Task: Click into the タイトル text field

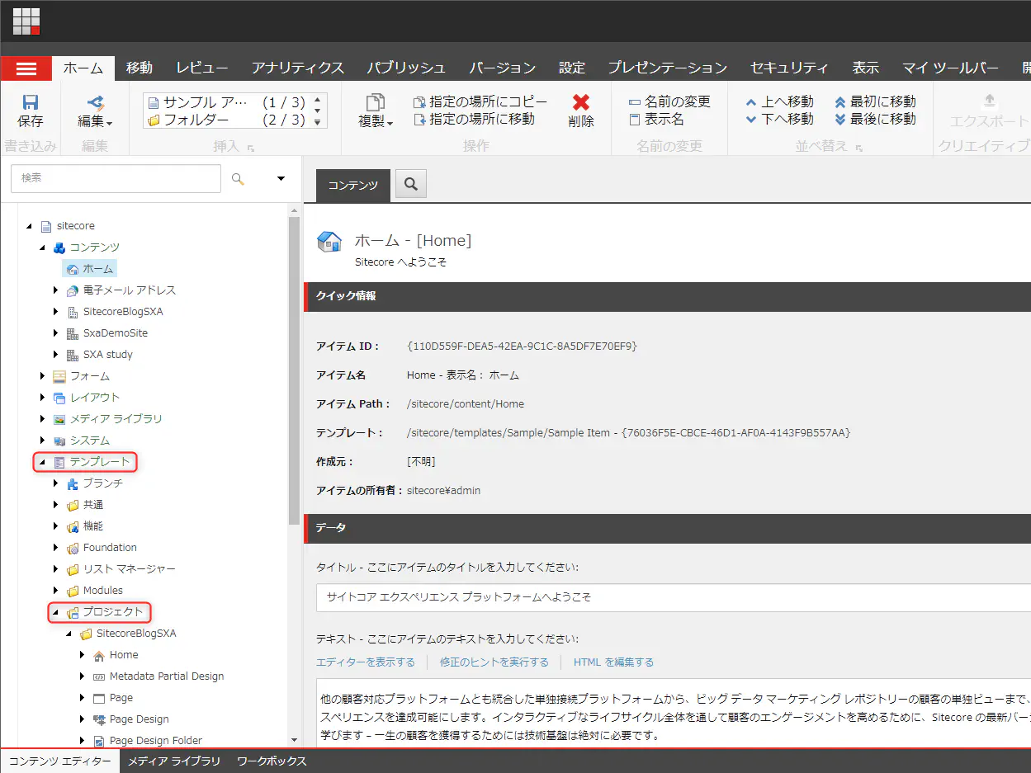Action: [674, 597]
